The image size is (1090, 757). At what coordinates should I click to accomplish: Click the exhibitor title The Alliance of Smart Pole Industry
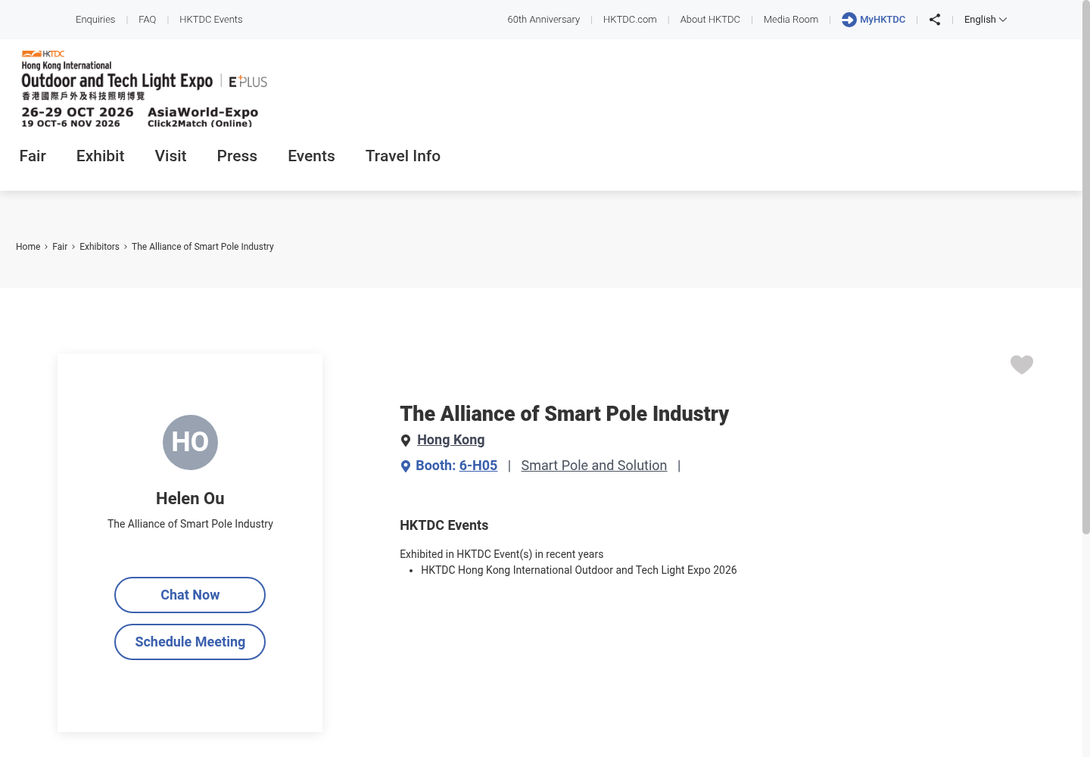point(564,414)
